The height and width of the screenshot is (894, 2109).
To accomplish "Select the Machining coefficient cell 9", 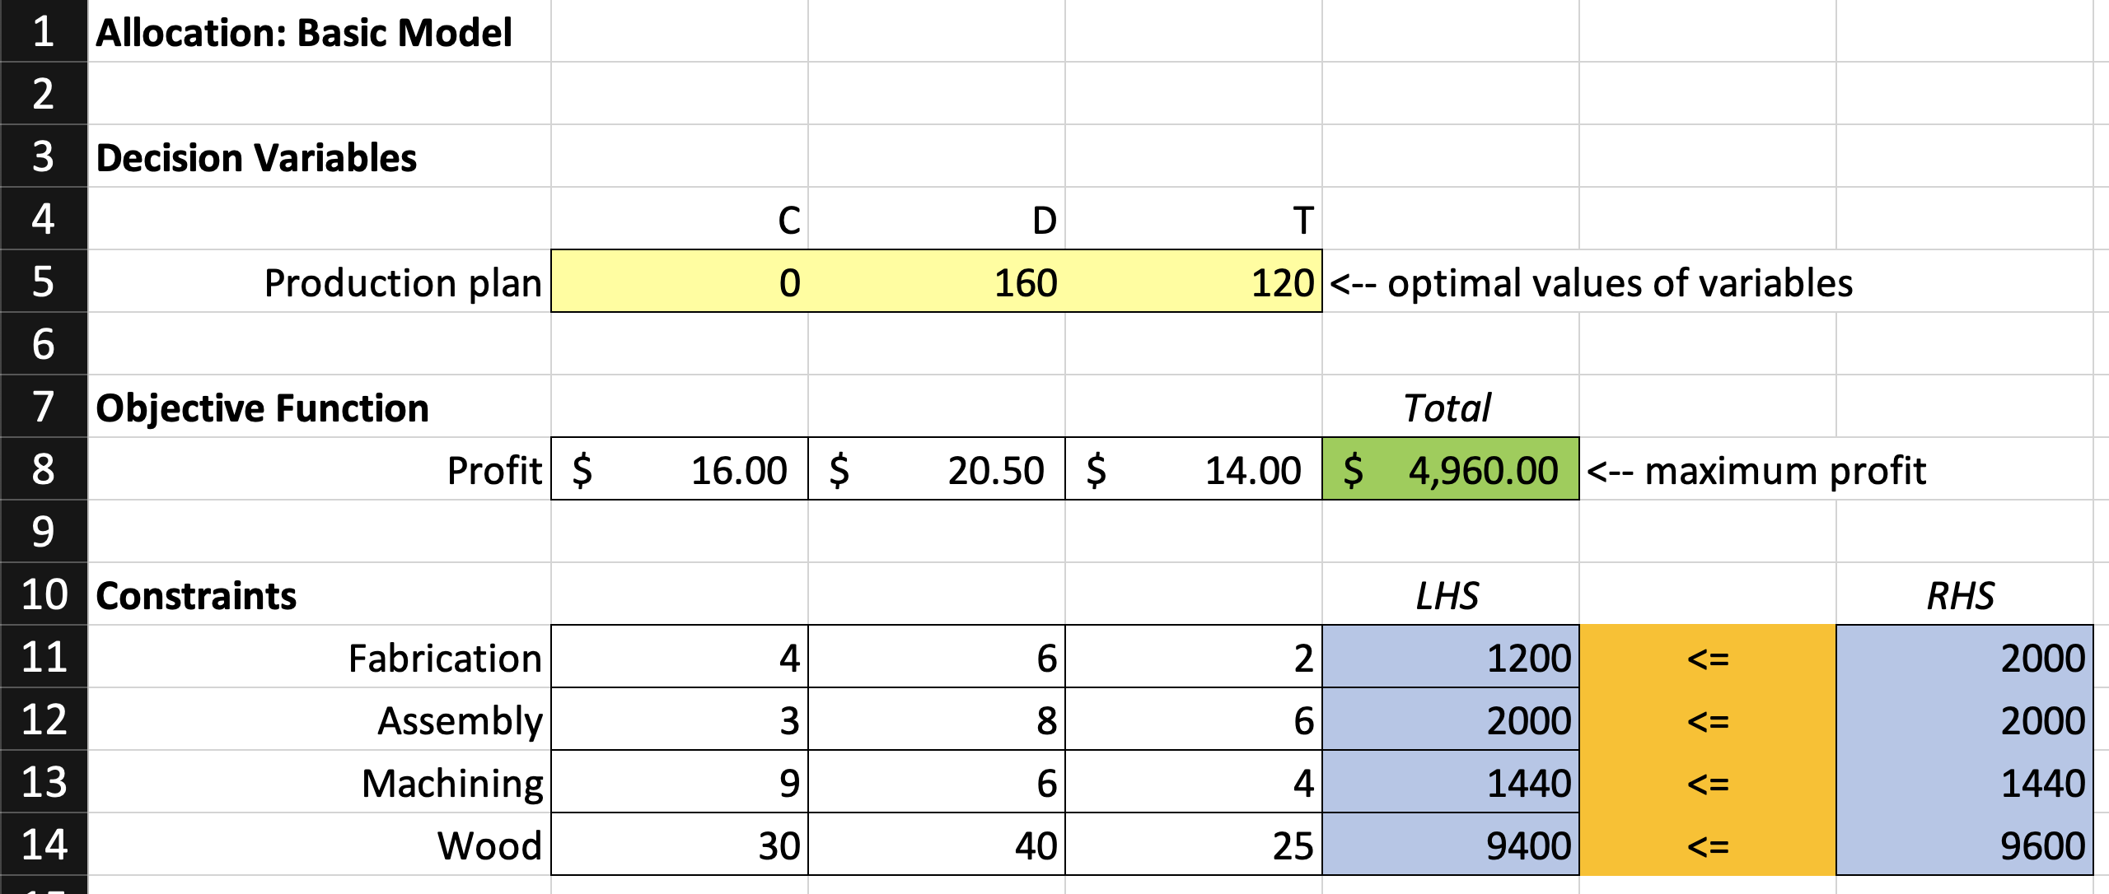I will (x=680, y=782).
